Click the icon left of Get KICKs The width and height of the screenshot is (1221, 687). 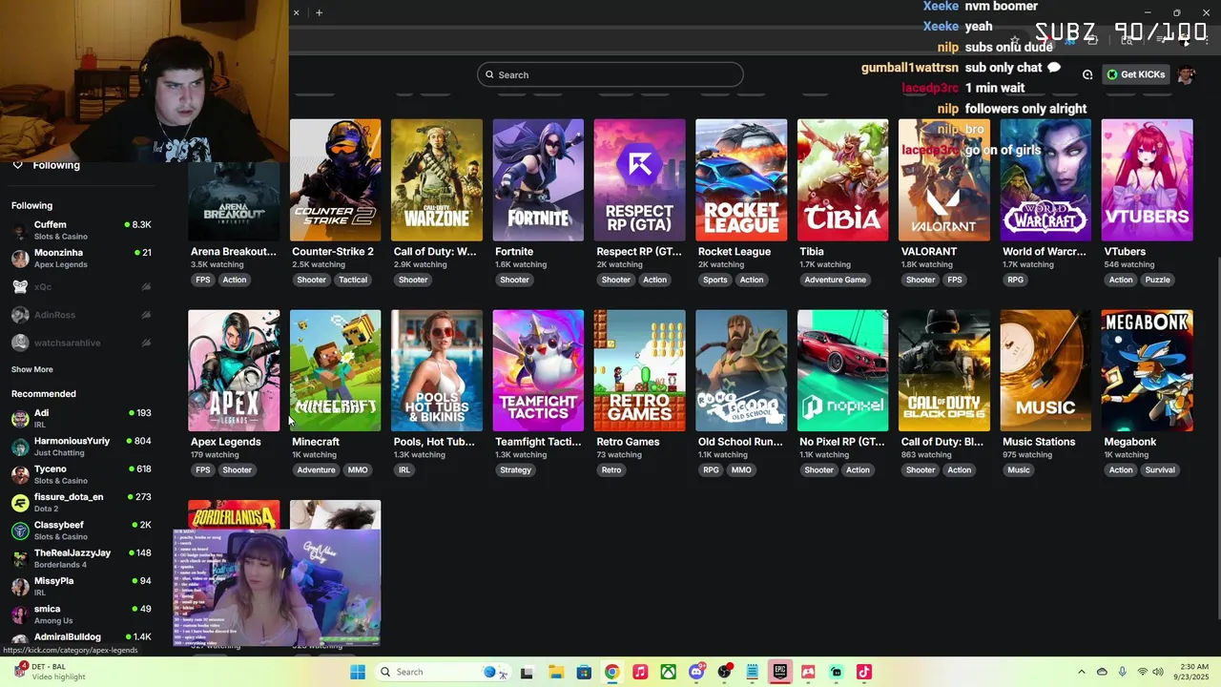click(1087, 74)
